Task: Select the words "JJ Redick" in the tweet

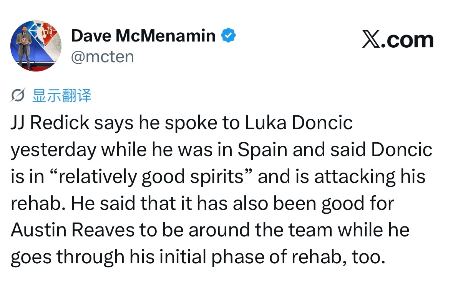Action: [50, 123]
